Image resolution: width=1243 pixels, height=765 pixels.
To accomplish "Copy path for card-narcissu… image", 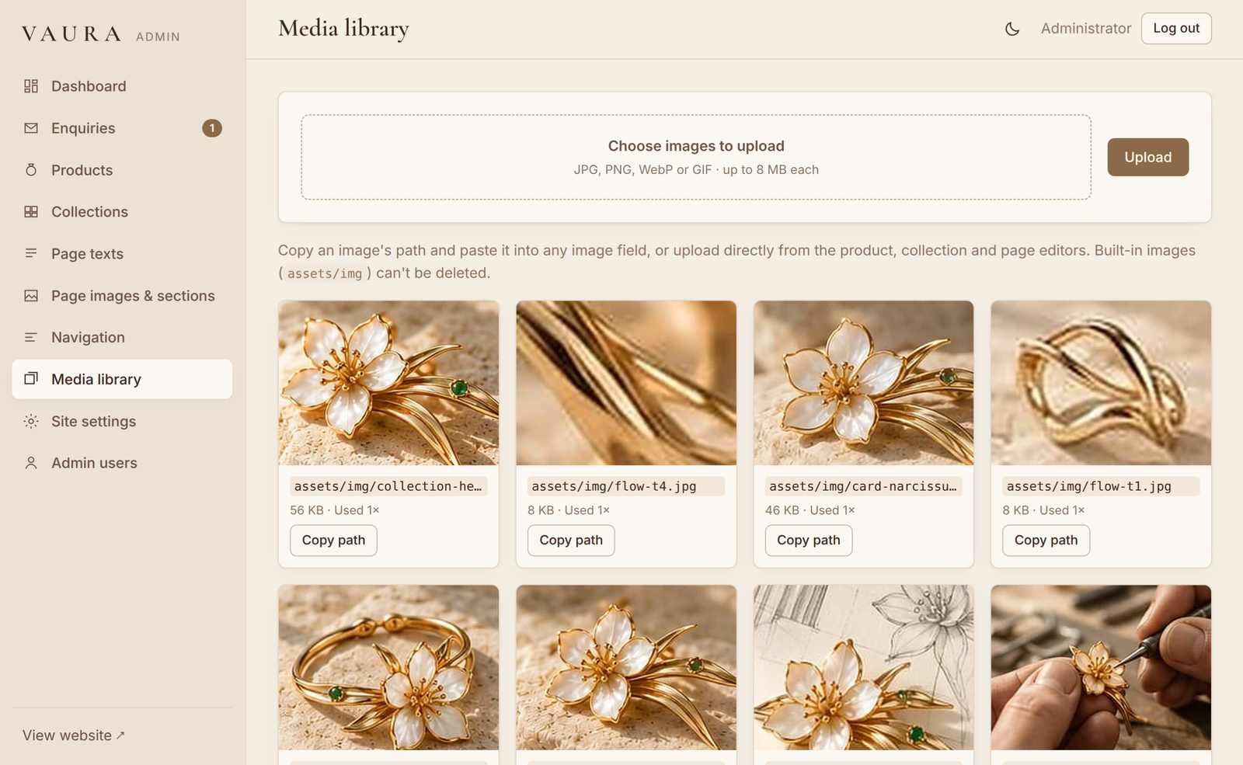I will coord(809,541).
